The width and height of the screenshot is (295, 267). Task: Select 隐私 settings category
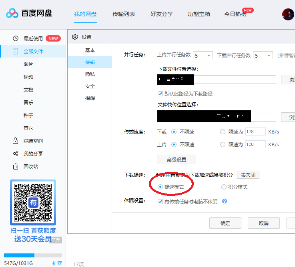(90, 74)
